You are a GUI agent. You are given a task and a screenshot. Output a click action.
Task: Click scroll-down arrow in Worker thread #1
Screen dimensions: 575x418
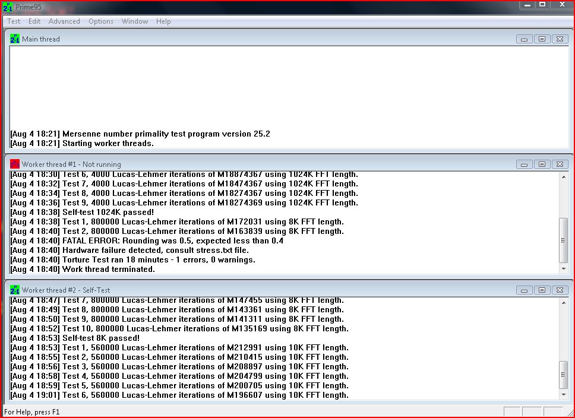pyautogui.click(x=564, y=269)
